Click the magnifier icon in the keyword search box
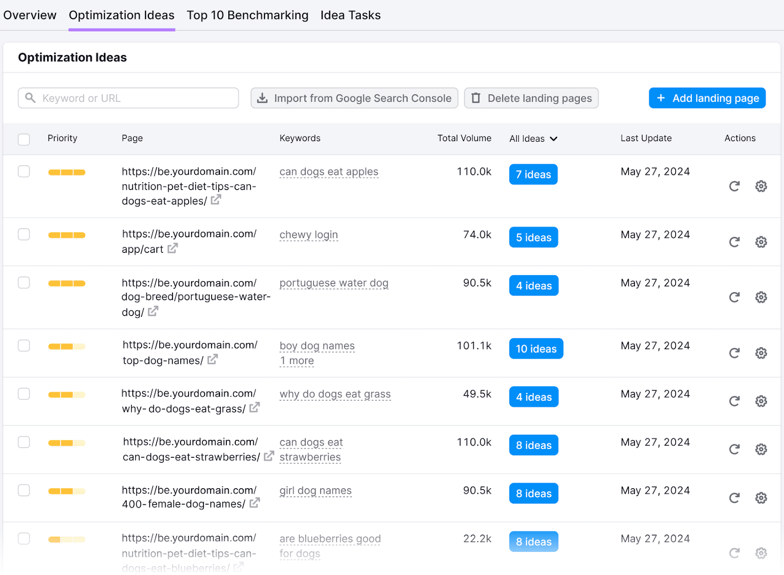 click(x=30, y=98)
